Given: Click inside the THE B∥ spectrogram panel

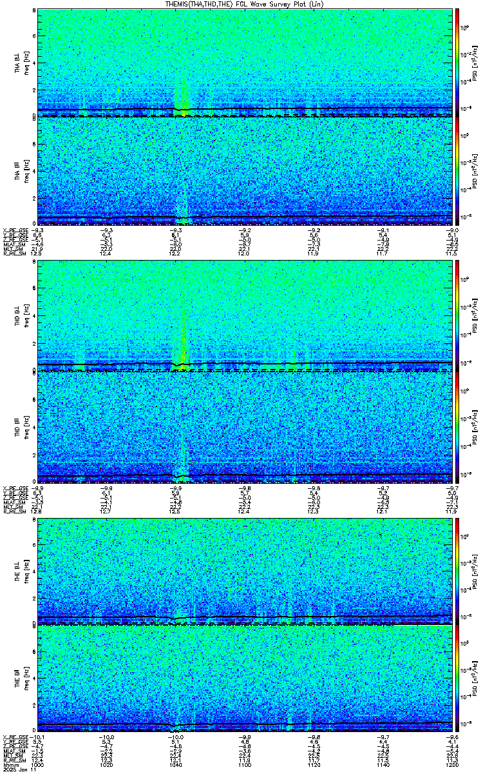Looking at the screenshot, I should pos(245,679).
